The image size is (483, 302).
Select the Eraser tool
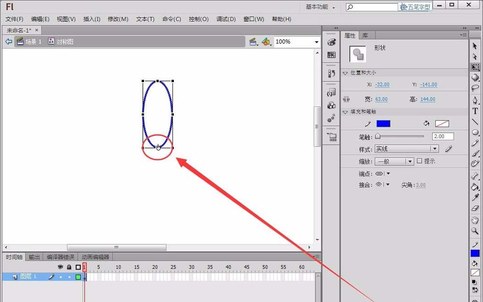pos(475,208)
